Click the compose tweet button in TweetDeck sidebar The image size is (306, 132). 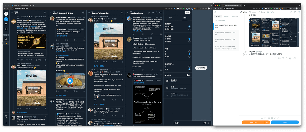pyautogui.click(x=6, y=19)
